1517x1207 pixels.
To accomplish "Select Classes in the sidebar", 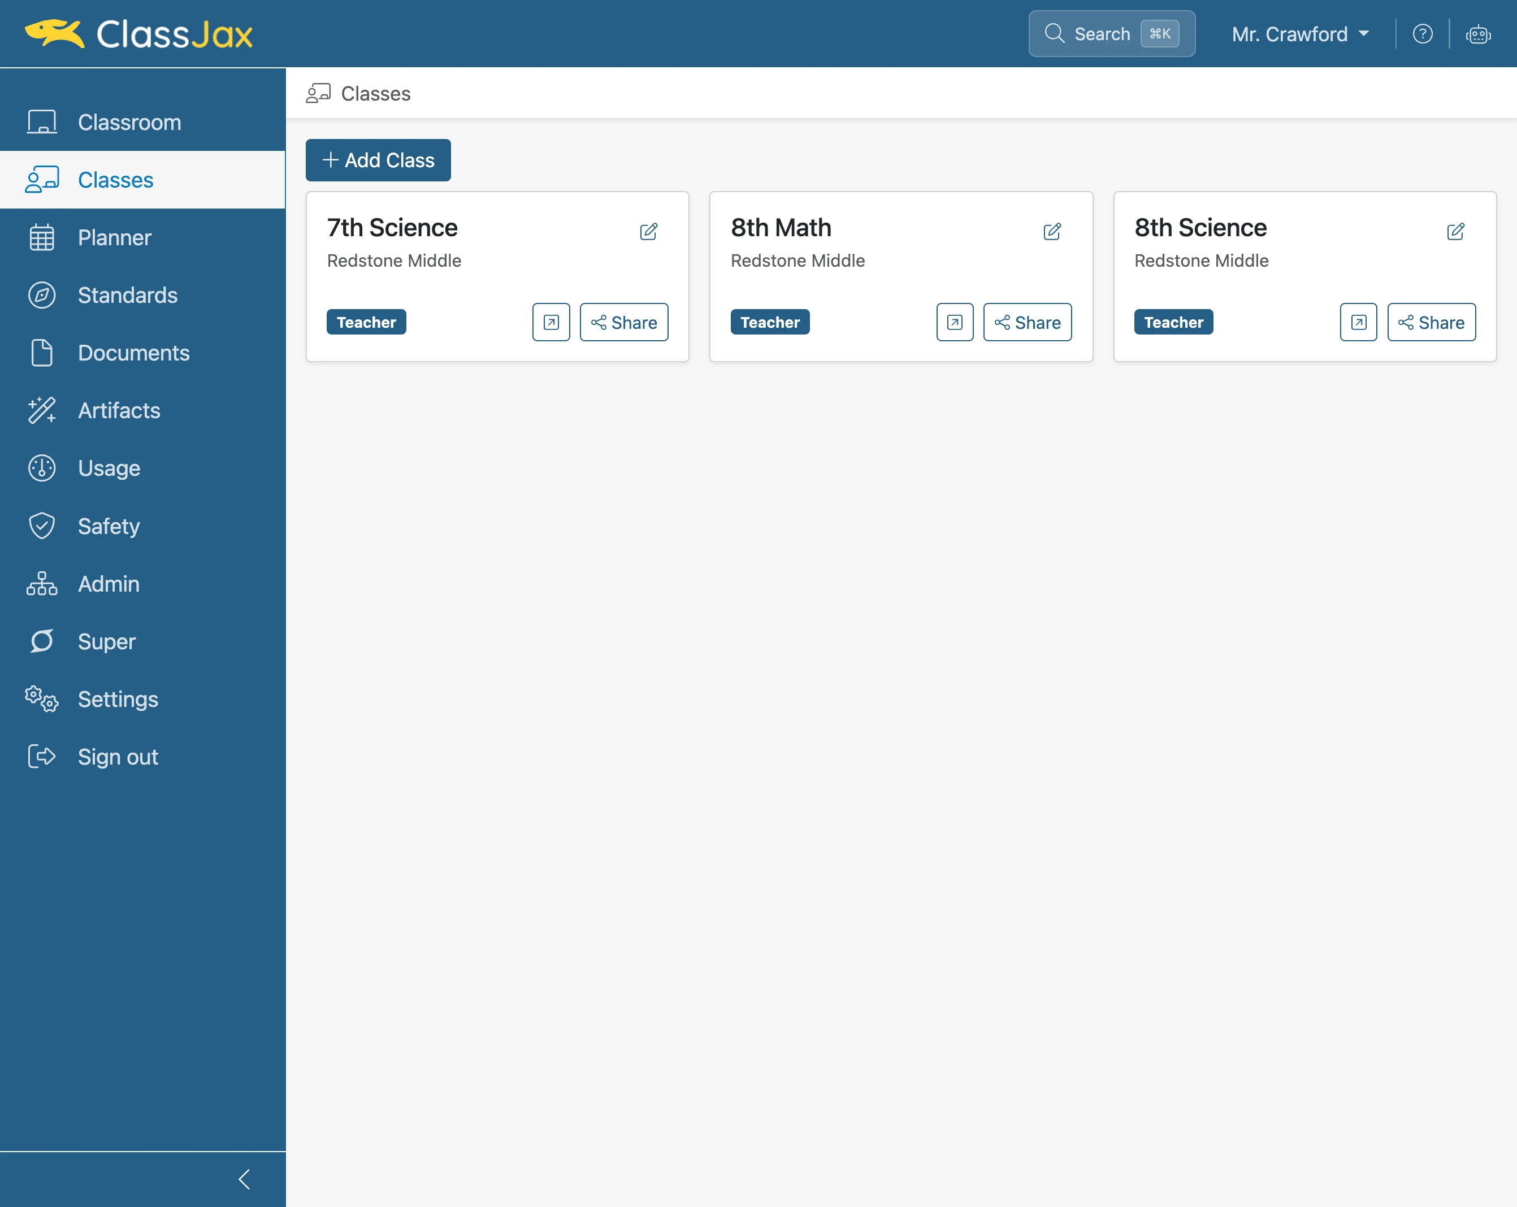I will pos(143,179).
